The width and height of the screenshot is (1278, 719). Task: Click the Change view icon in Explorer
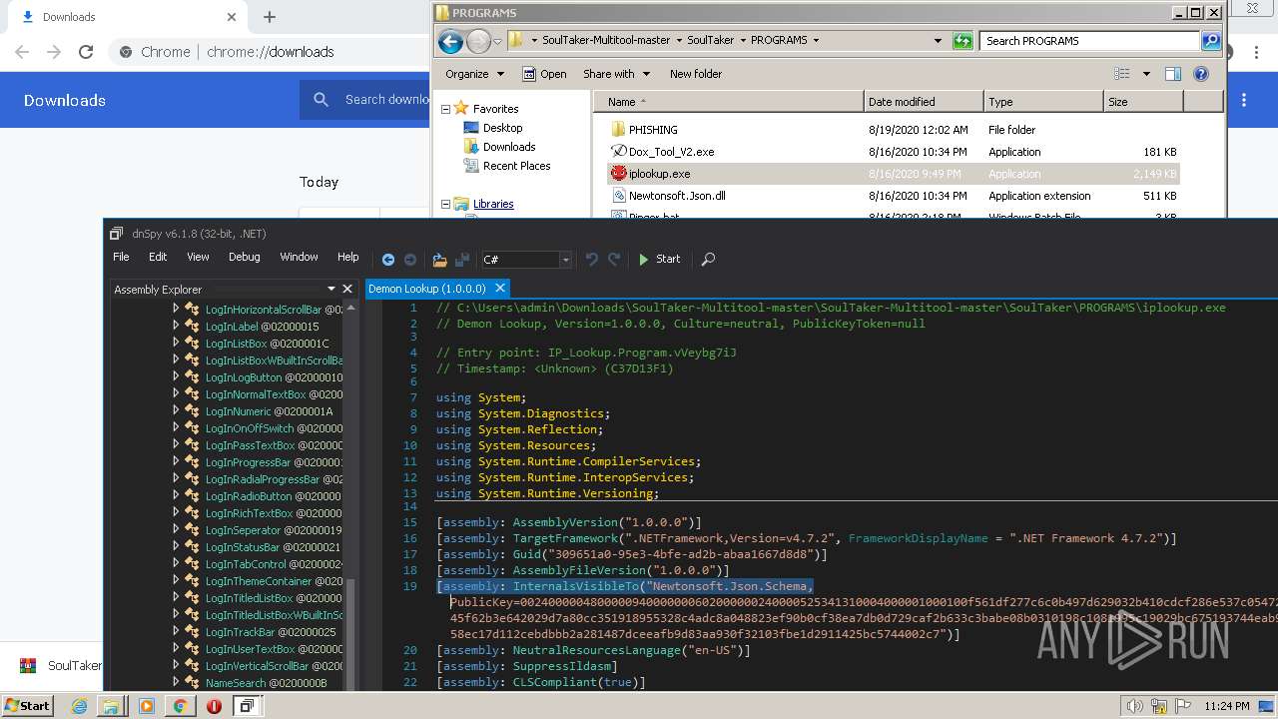click(x=1122, y=74)
